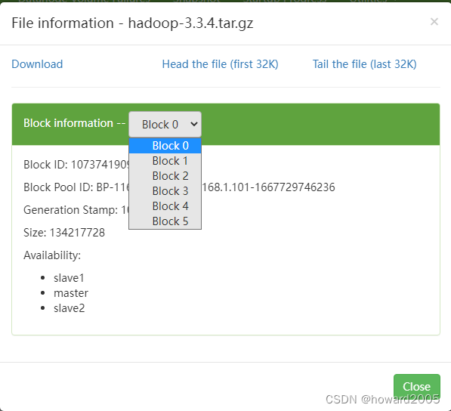The image size is (451, 411).
Task: Select Block 5 from the block list
Action: 165,221
